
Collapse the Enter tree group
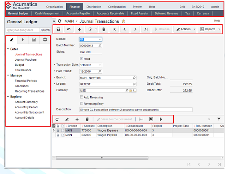[8, 49]
